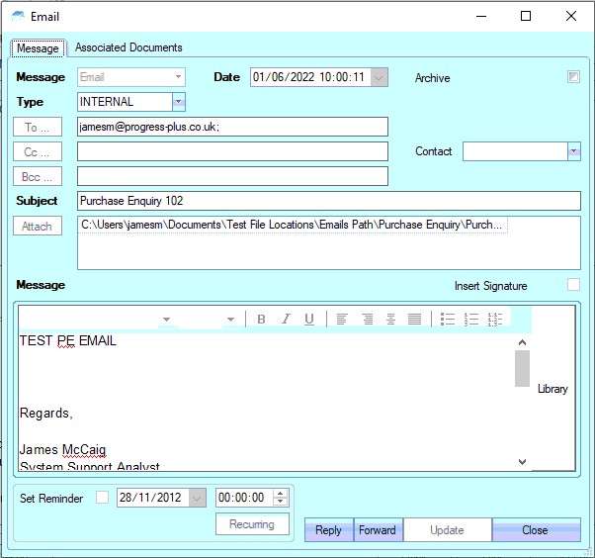
Task: Expand the Contact dropdown list
Action: [x=573, y=151]
